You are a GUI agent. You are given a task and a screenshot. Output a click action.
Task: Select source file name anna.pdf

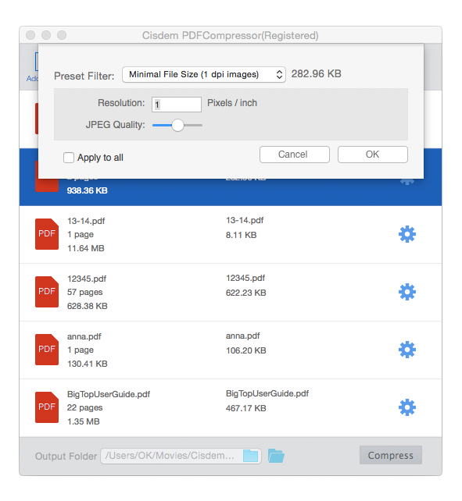point(84,336)
